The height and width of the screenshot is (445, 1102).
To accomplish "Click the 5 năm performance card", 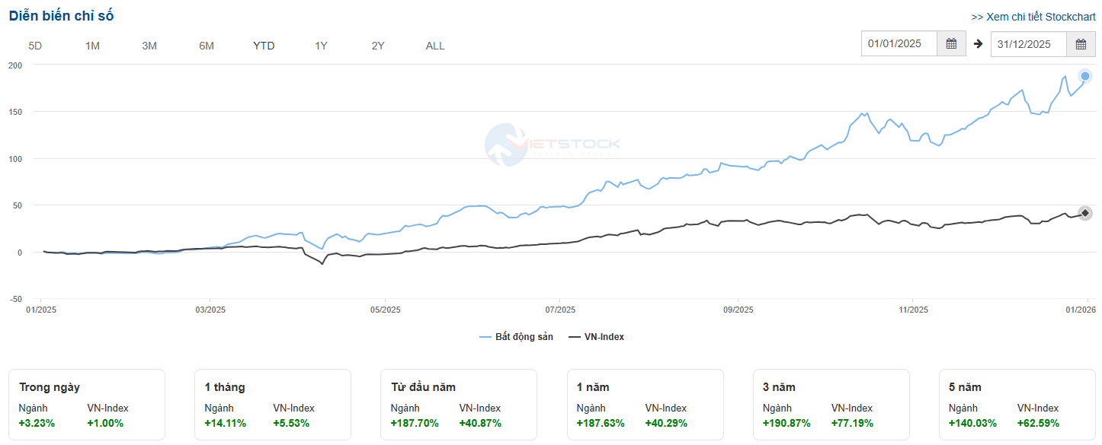I will pyautogui.click(x=1017, y=405).
